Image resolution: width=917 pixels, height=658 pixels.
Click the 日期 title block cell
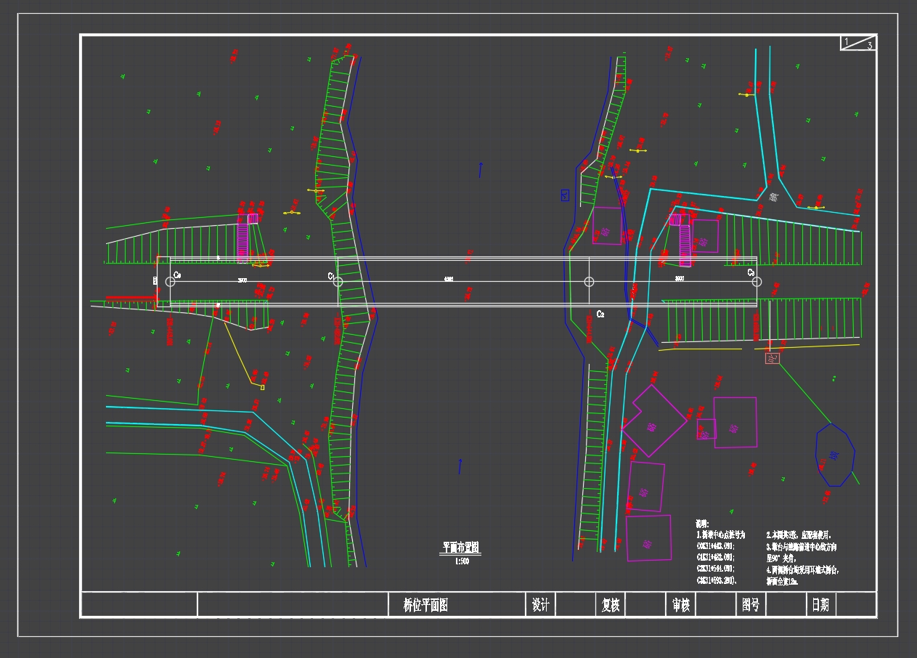point(820,605)
